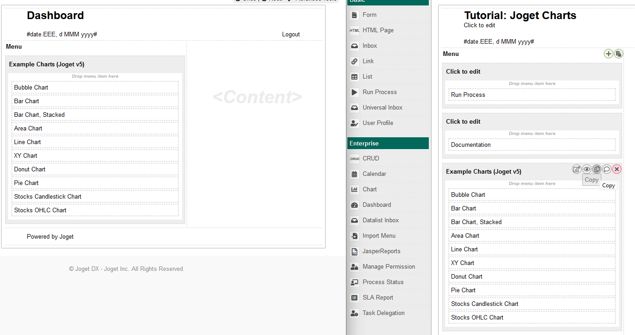Viewport: 635px width, 335px height.
Task: Click the Documentation menu item
Action: coord(471,145)
